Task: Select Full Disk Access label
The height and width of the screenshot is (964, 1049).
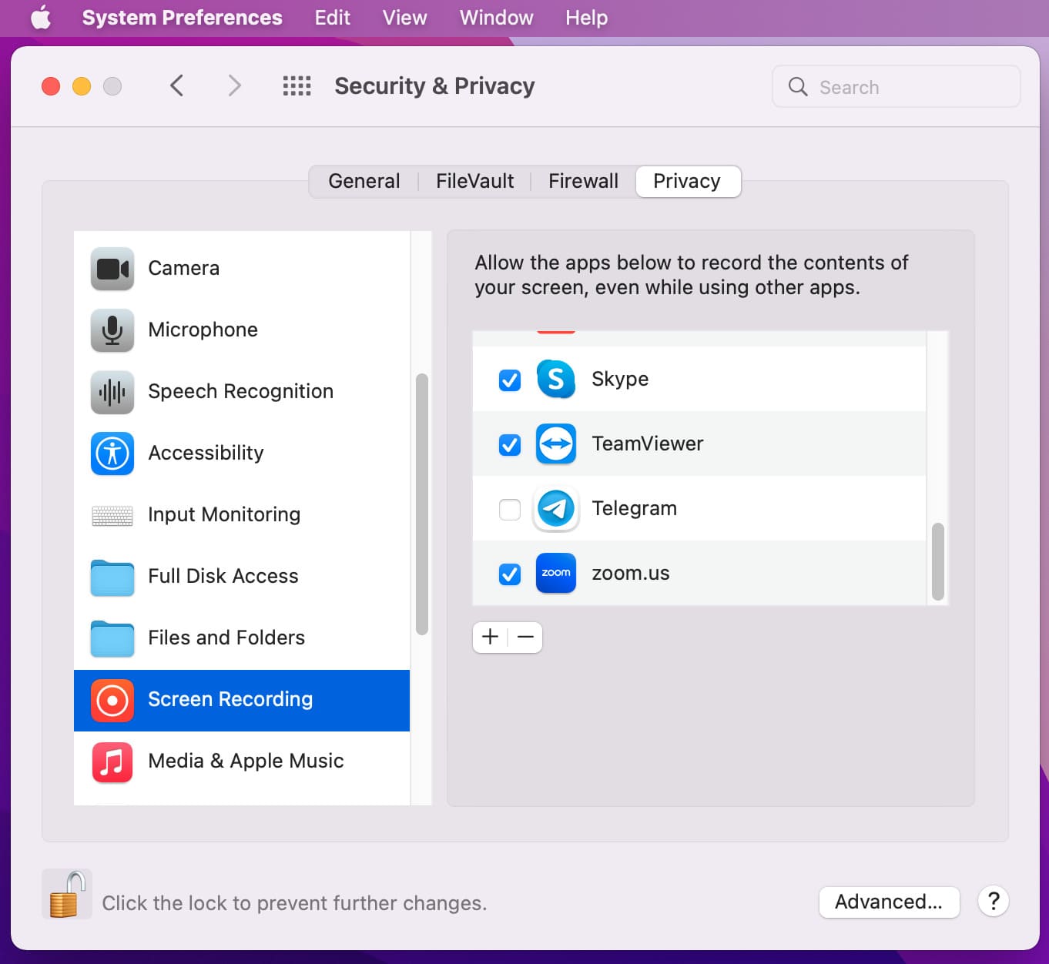Action: [x=223, y=576]
